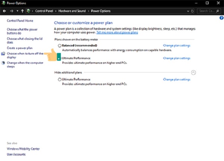
Task: Select the Balanced (recommended) plan radio button
Action: coord(60,45)
